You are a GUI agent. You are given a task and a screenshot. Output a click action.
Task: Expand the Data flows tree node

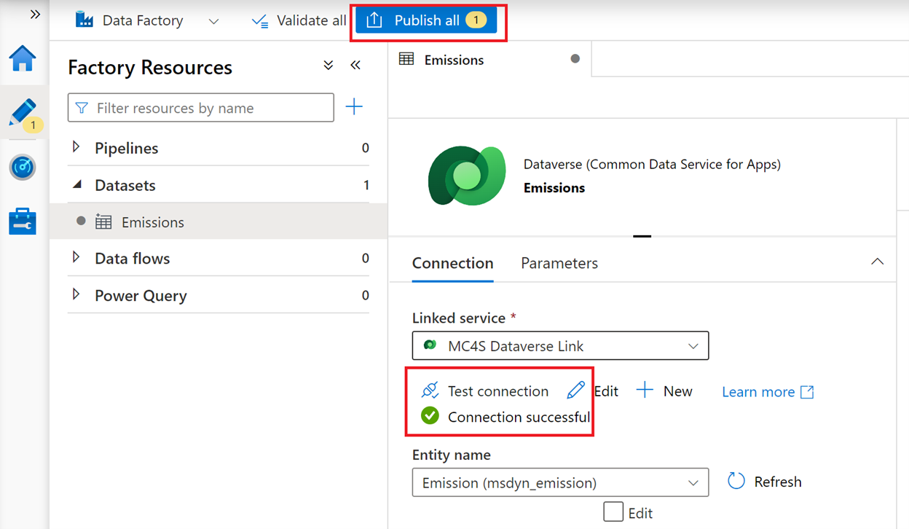76,257
